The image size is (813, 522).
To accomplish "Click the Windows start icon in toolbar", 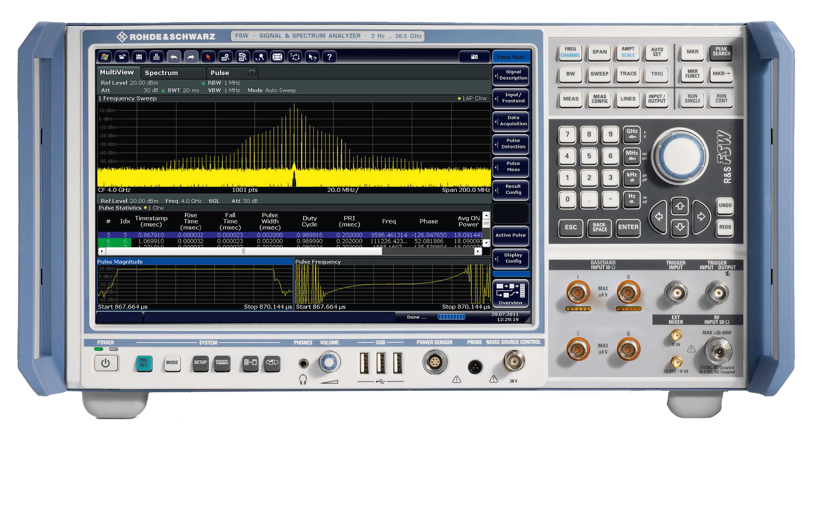I will 104,57.
